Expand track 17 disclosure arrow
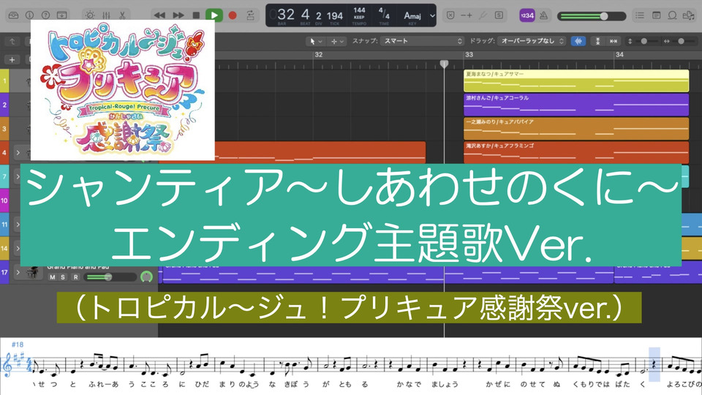The height and width of the screenshot is (395, 702). tap(18, 272)
